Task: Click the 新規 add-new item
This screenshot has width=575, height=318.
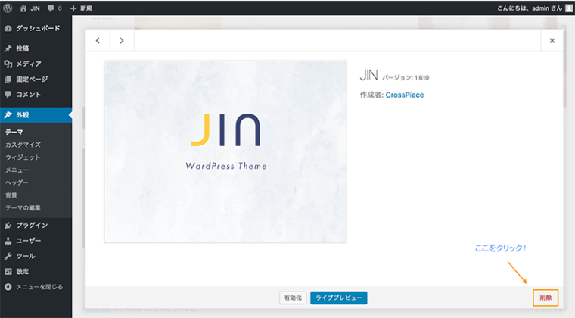Action: pyautogui.click(x=81, y=8)
